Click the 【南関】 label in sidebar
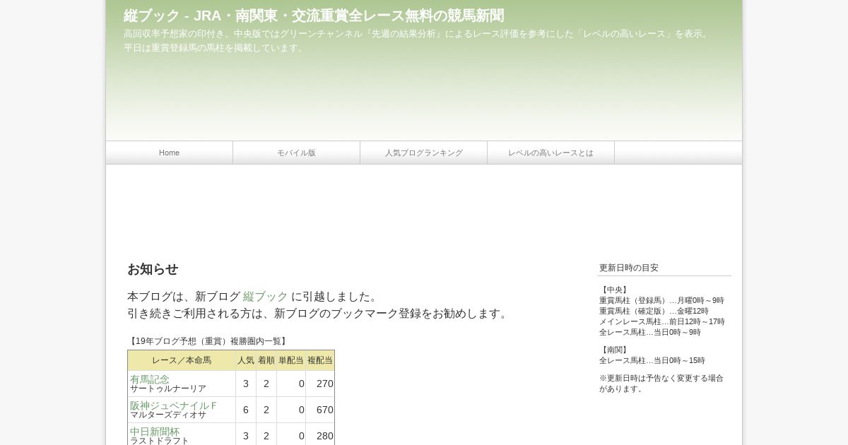This screenshot has height=445, width=848. click(x=615, y=350)
